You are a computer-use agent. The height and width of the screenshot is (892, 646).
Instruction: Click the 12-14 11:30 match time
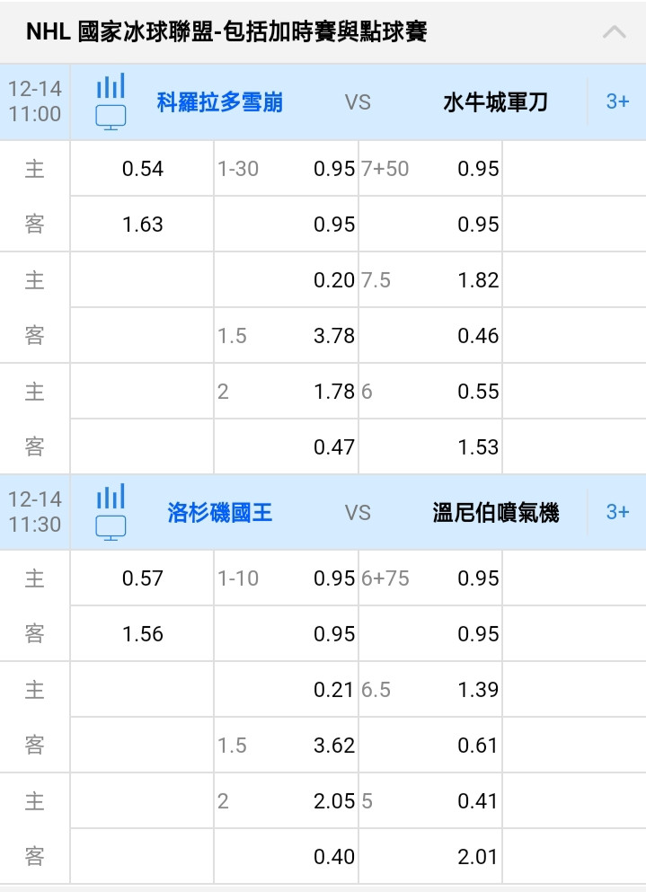(35, 511)
